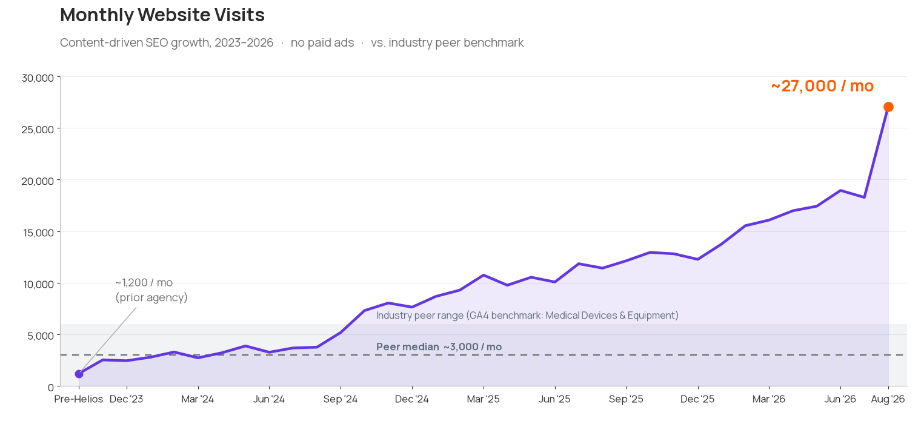Image resolution: width=921 pixels, height=424 pixels.
Task: Click the 5,000 y-axis label
Action: (41, 335)
